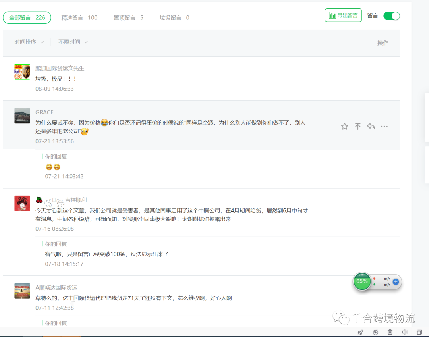Click the speaker icon in bottom toolbar

point(405,332)
